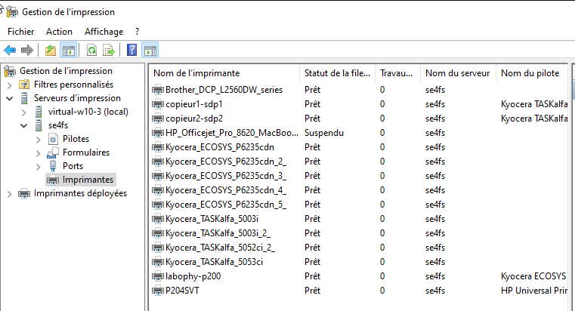
Task: Collapse the Serveurs d'impression node
Action: 10,99
